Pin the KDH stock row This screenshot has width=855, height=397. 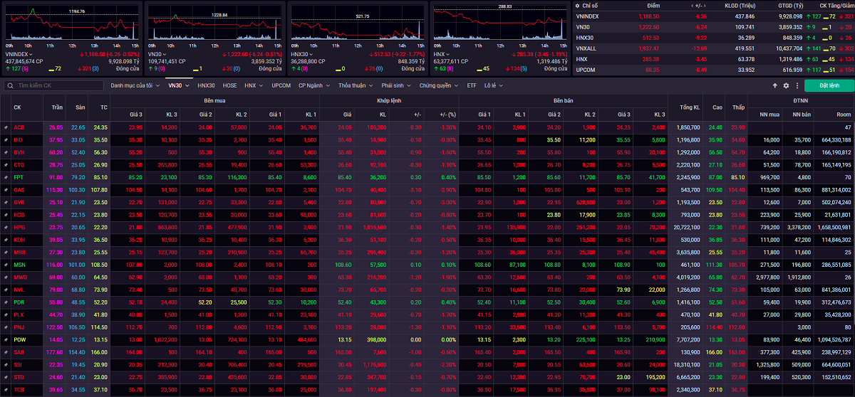click(x=6, y=240)
